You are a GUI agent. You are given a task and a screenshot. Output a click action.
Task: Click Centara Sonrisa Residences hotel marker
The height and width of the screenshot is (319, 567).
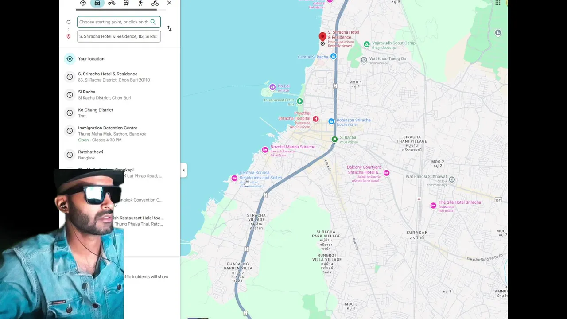click(x=234, y=179)
